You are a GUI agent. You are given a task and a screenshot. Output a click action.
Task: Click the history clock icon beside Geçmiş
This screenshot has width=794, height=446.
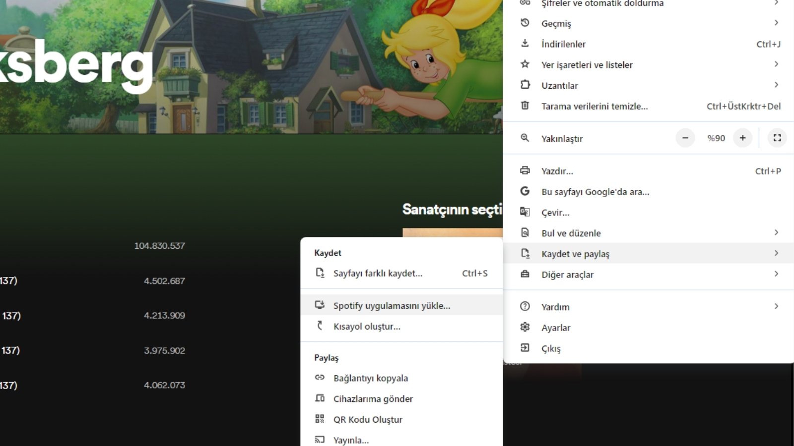tap(525, 23)
